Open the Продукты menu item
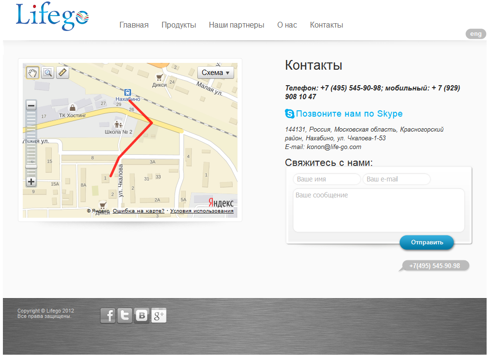 click(x=178, y=25)
